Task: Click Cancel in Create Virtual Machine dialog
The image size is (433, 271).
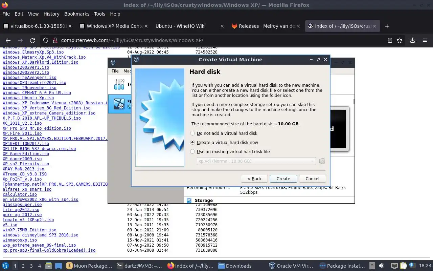Action: [312, 179]
